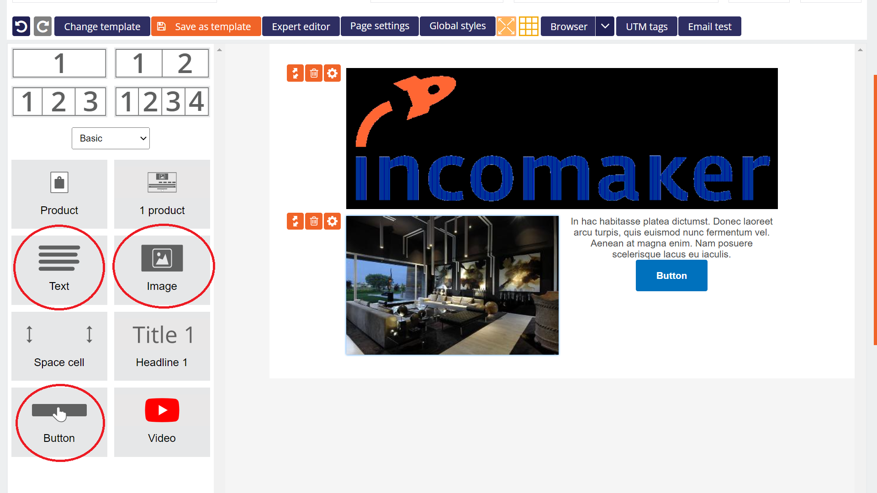Open UTM tags settings
The image size is (877, 493).
(x=646, y=26)
